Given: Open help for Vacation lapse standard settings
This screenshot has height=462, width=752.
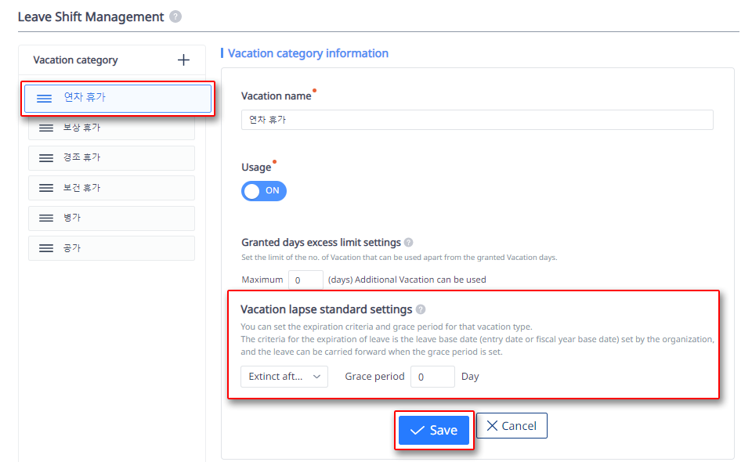Looking at the screenshot, I should 421,309.
